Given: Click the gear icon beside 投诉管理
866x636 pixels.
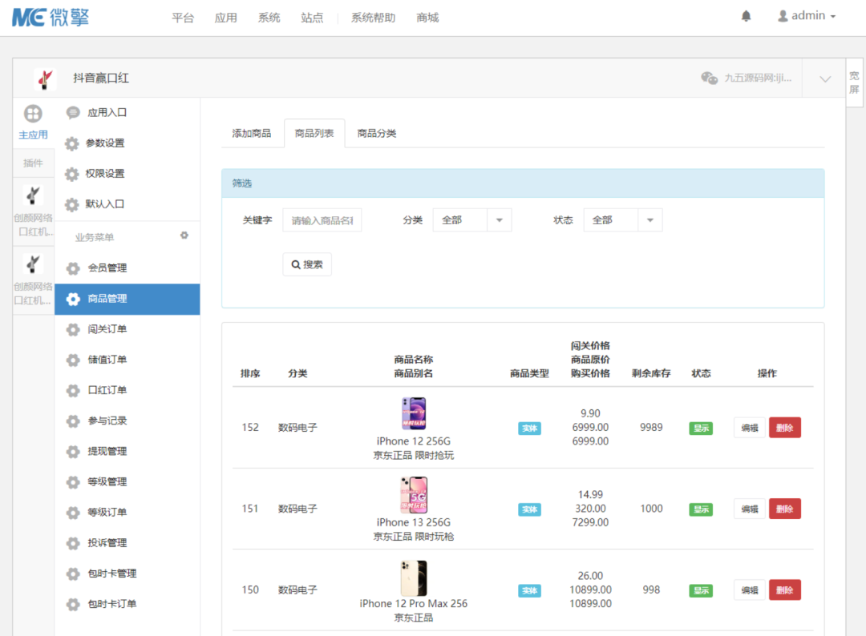Looking at the screenshot, I should pos(73,543).
